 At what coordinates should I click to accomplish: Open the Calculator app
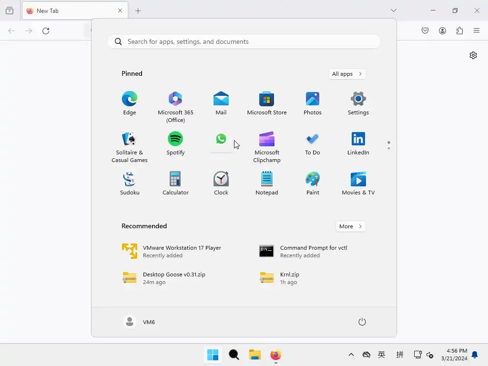175,183
